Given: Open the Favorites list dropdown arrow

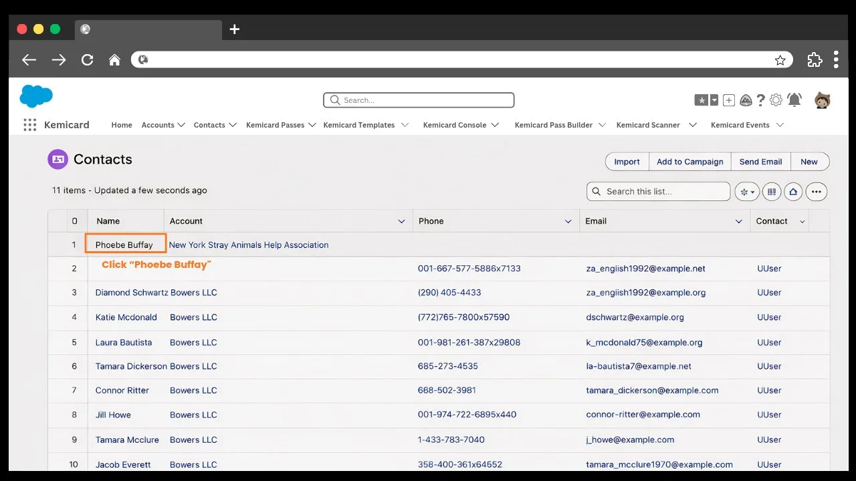Looking at the screenshot, I should 714,100.
